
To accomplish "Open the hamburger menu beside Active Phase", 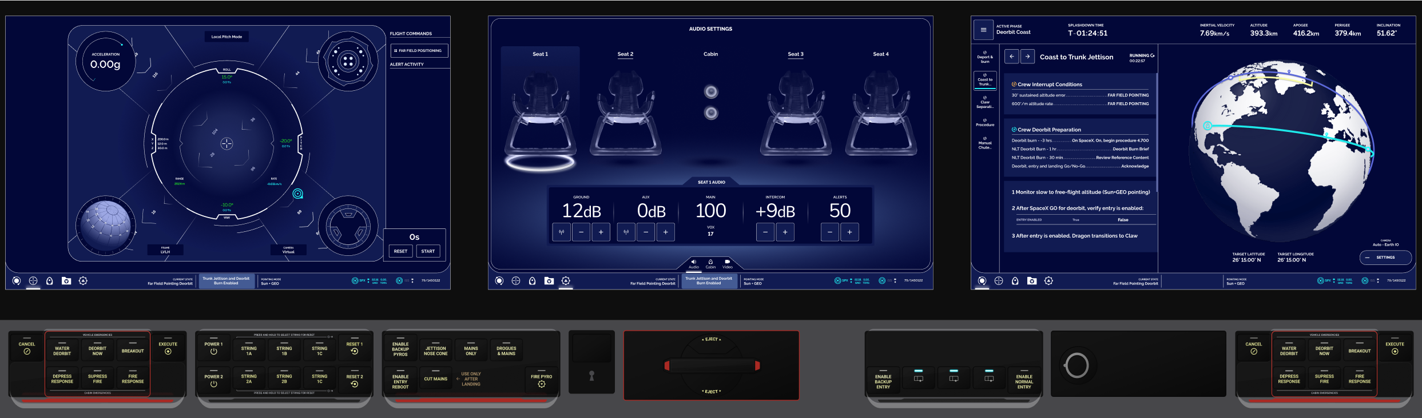I will click(x=983, y=30).
